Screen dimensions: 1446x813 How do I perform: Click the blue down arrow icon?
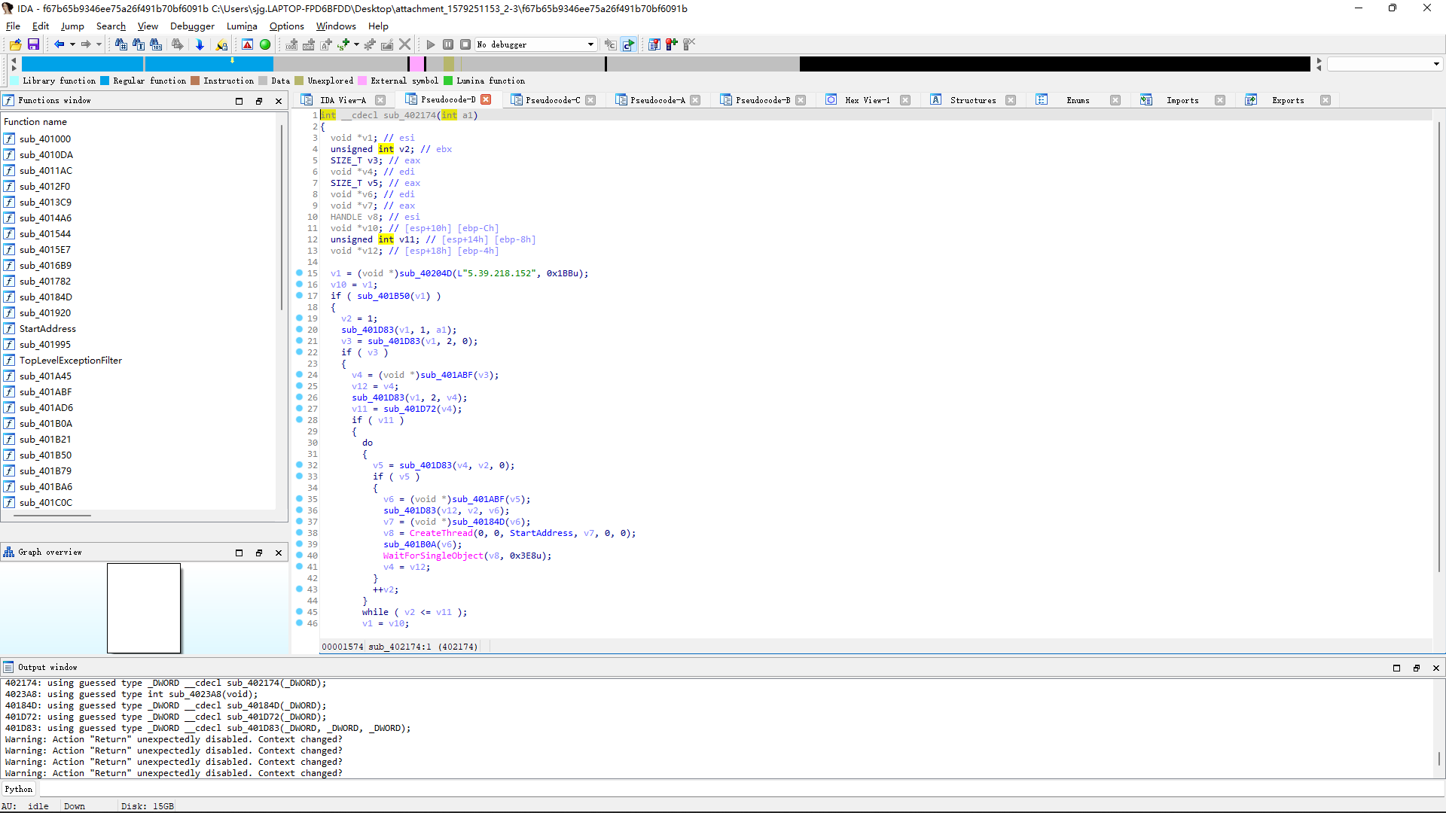(x=200, y=45)
